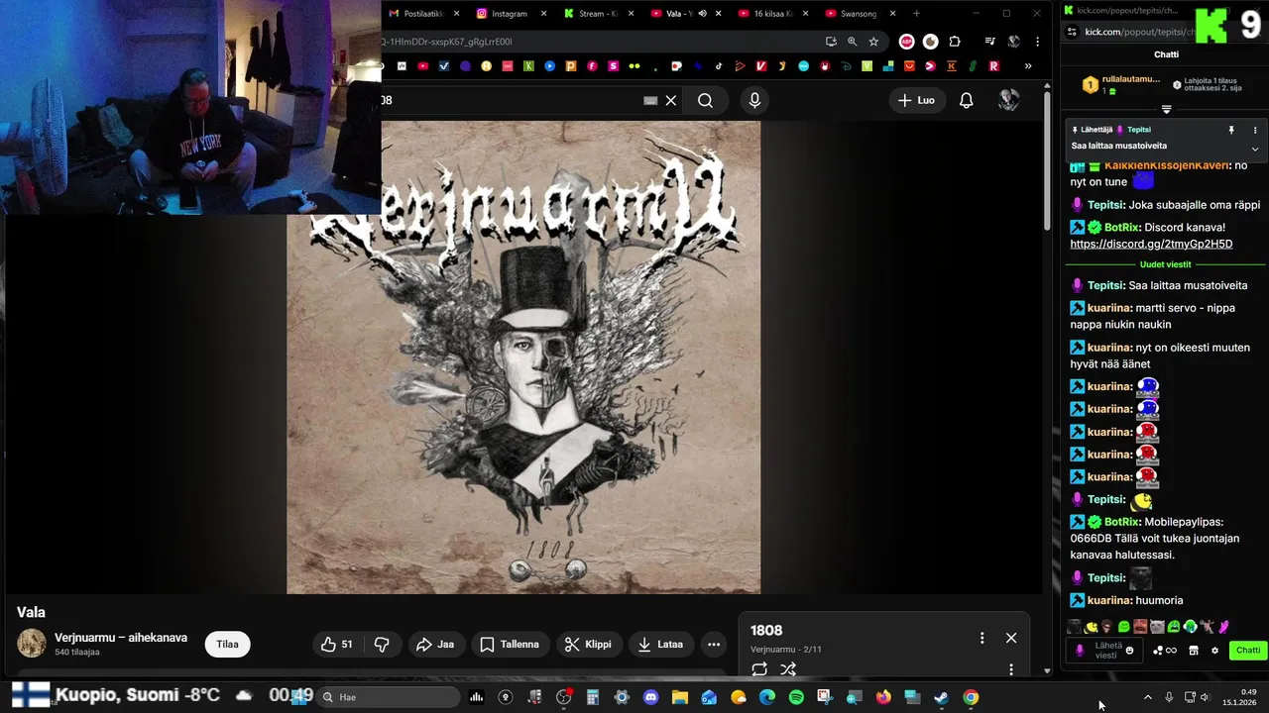Collapse the pinned chat message chevron

[1254, 149]
